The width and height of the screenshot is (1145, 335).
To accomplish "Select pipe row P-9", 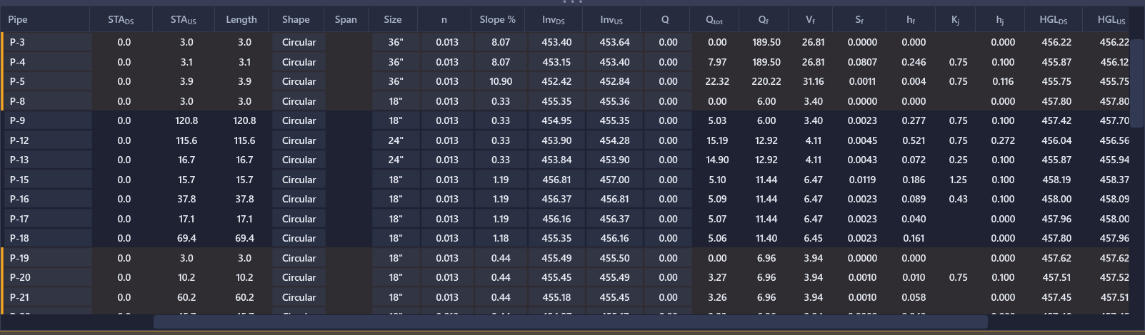I will coord(47,120).
